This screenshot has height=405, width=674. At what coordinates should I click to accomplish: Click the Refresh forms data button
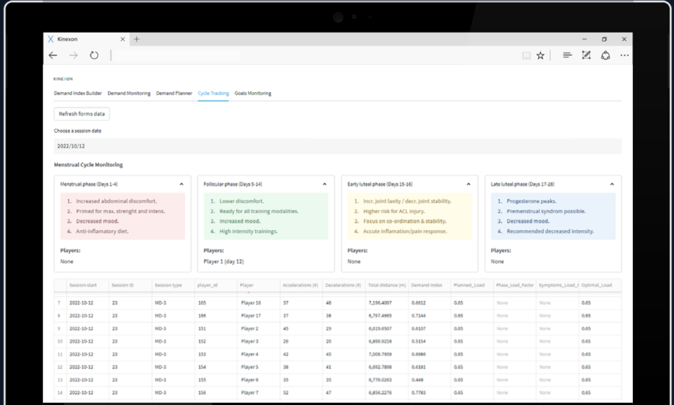(82, 114)
